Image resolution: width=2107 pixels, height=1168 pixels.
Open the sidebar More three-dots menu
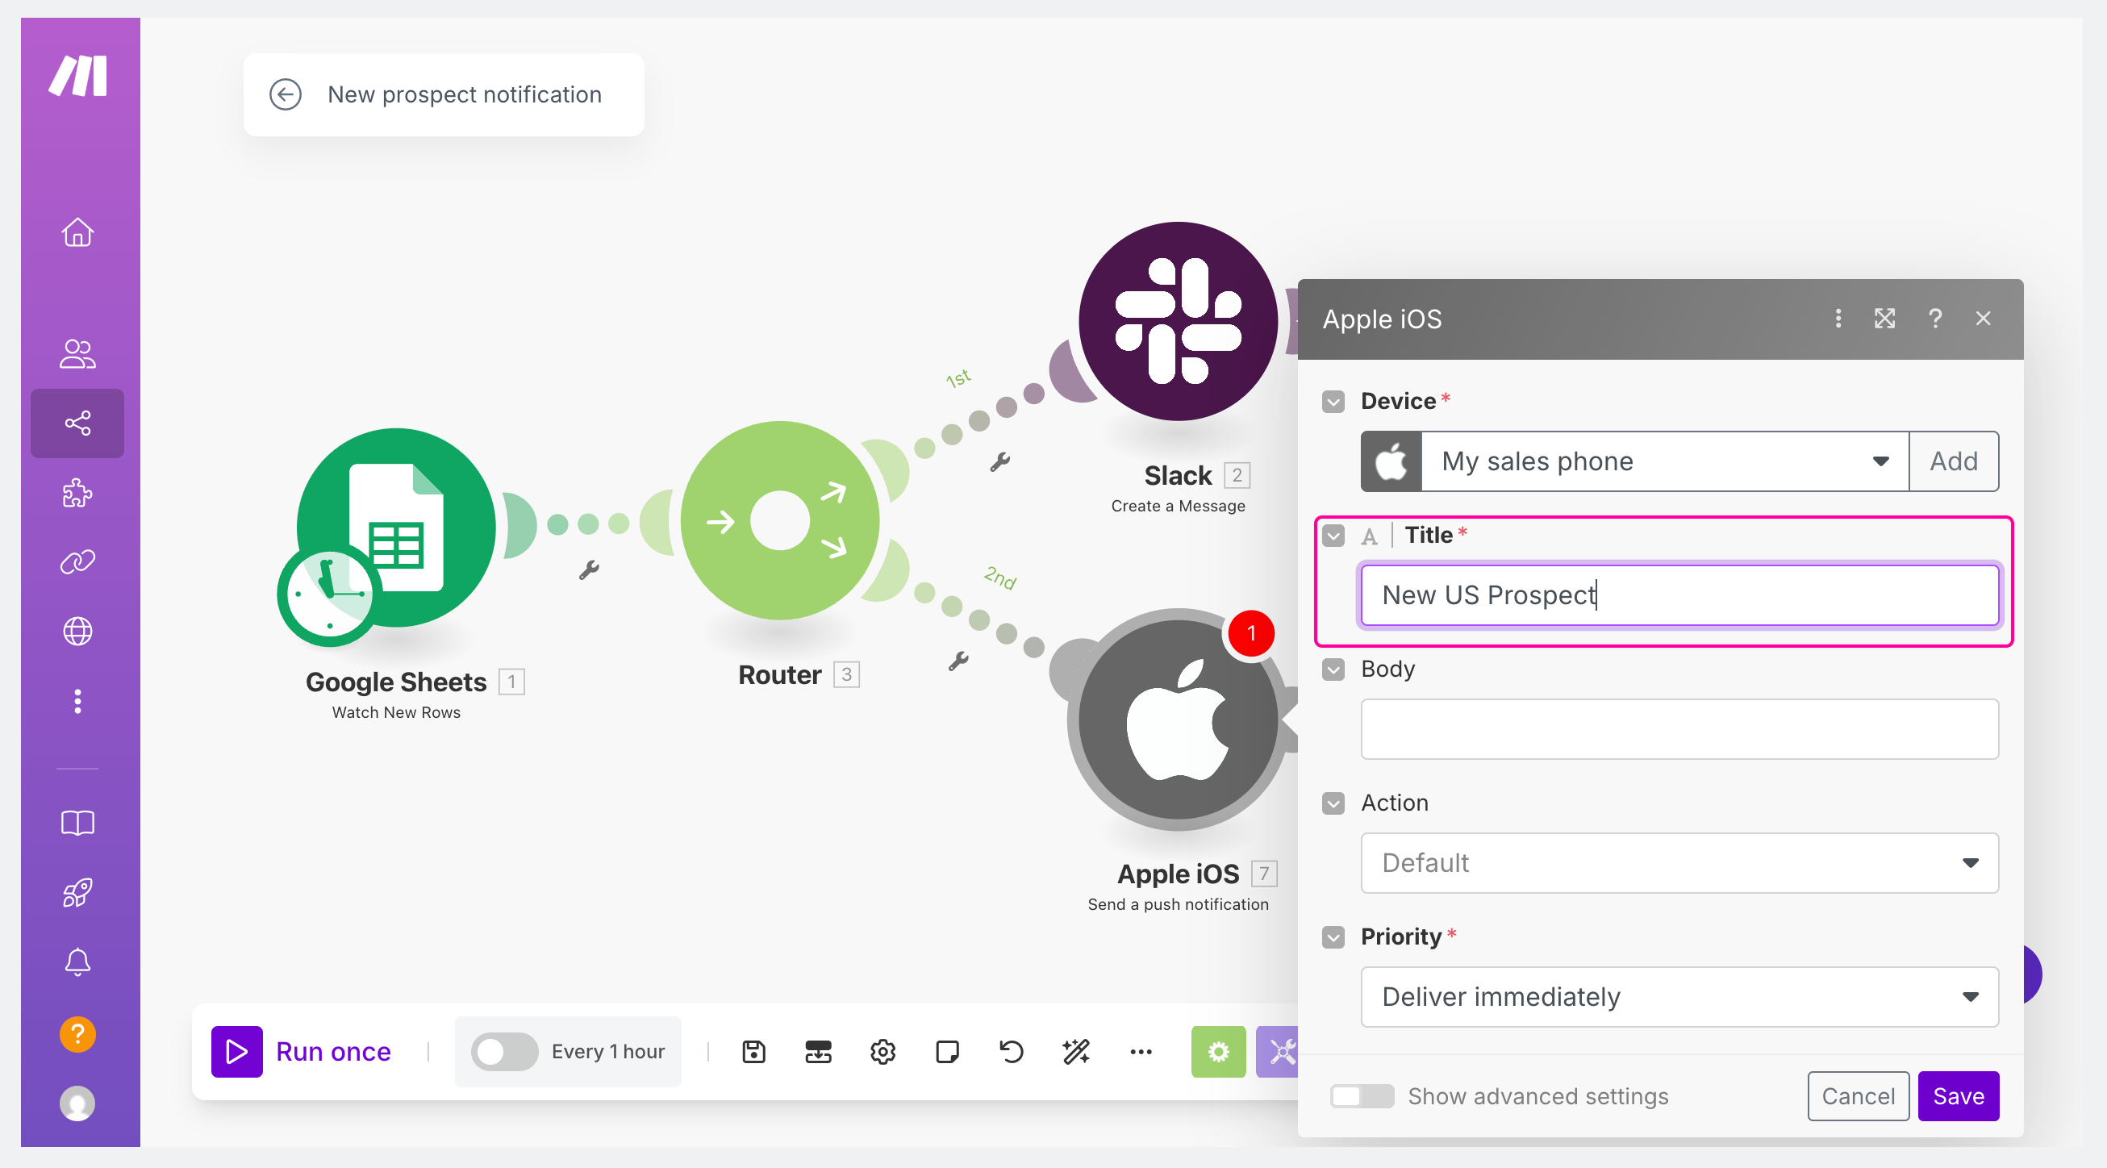pyautogui.click(x=77, y=701)
